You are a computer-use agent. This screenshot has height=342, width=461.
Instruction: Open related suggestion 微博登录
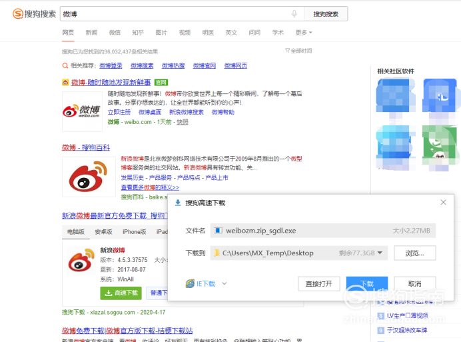pyautogui.click(x=111, y=65)
